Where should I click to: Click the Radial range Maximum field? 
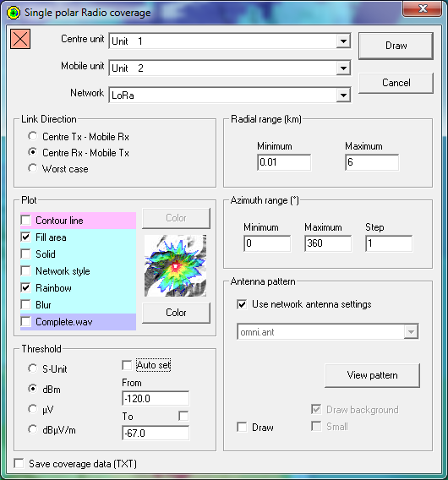pyautogui.click(x=372, y=162)
